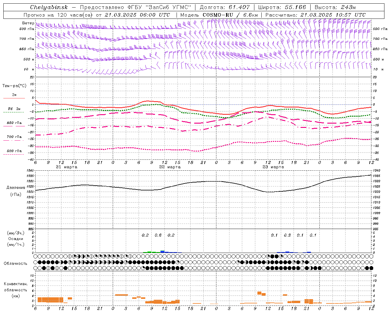Click the '10 м' wind level label on left
This screenshot has width=389, height=311.
pyautogui.click(x=29, y=69)
